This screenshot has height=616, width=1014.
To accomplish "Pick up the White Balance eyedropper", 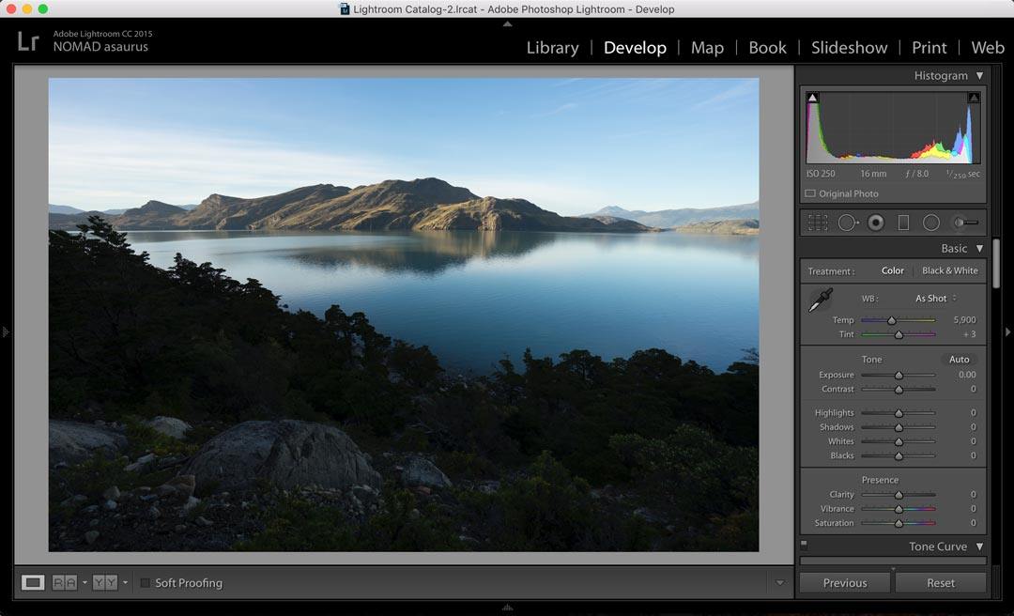I will pos(820,300).
